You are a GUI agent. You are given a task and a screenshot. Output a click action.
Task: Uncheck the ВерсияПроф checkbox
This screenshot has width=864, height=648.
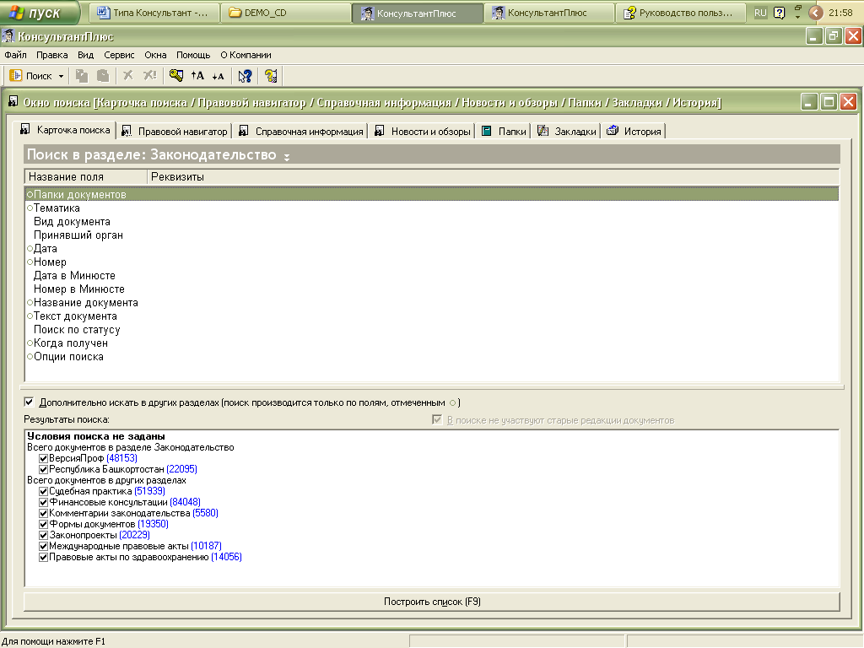44,458
